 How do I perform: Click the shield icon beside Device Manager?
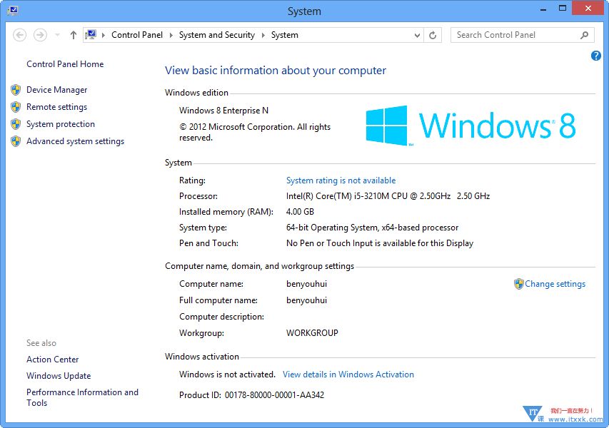(x=16, y=90)
